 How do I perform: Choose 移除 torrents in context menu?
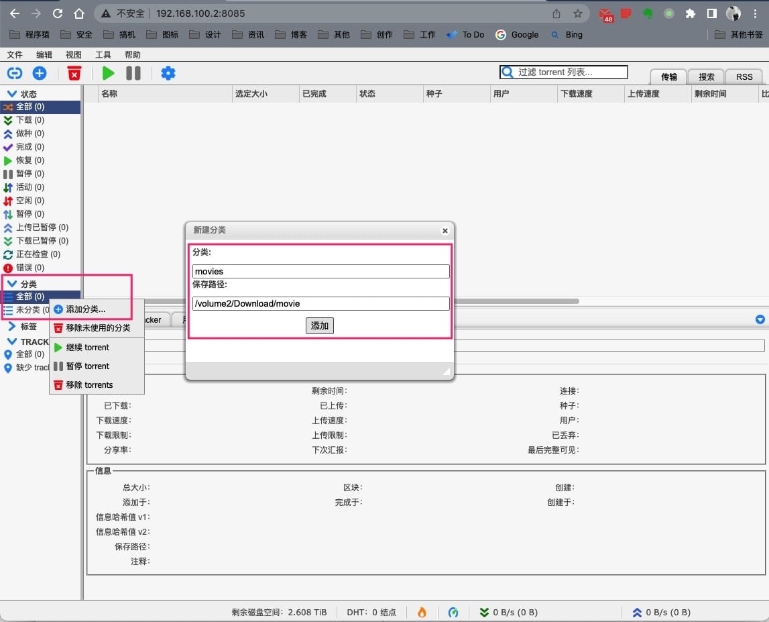pyautogui.click(x=97, y=385)
